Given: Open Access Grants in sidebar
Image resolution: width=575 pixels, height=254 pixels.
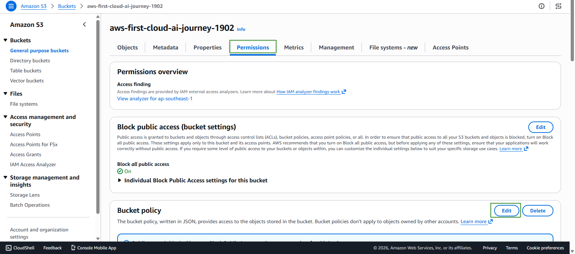Looking at the screenshot, I should (x=26, y=154).
